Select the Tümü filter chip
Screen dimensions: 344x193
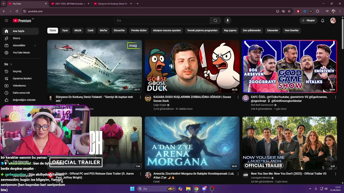(x=53, y=31)
